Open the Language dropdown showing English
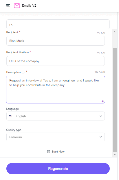Viewport: 119px width, 180px height. tap(56, 116)
